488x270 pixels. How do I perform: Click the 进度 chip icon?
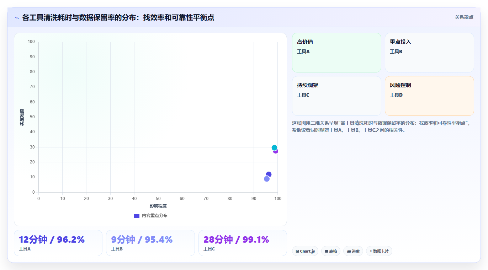pyautogui.click(x=349, y=251)
